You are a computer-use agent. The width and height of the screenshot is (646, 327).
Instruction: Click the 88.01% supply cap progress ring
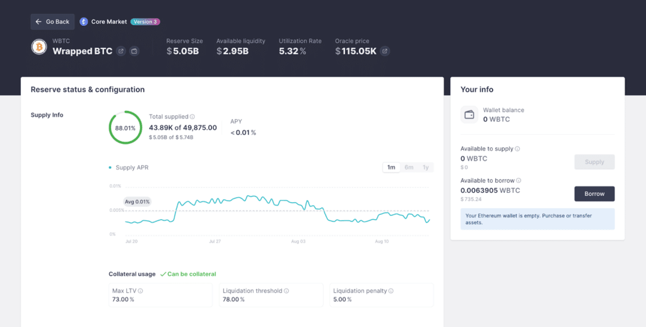tap(126, 127)
